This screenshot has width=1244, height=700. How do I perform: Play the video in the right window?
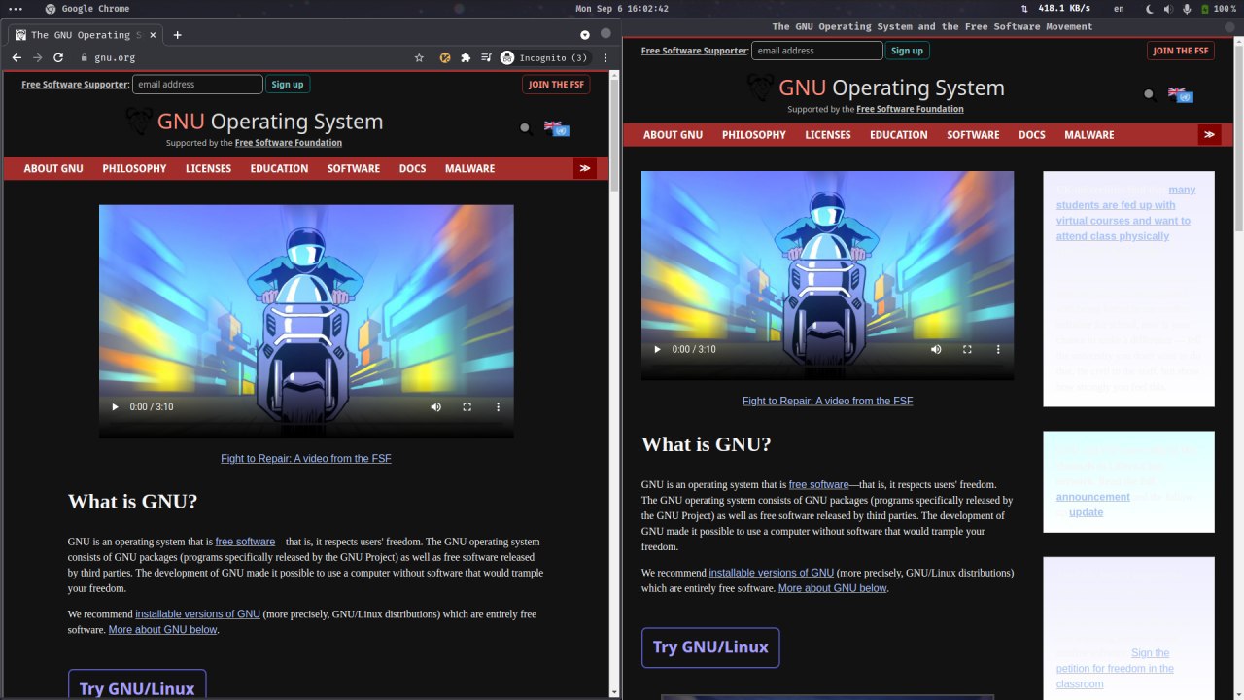click(657, 349)
